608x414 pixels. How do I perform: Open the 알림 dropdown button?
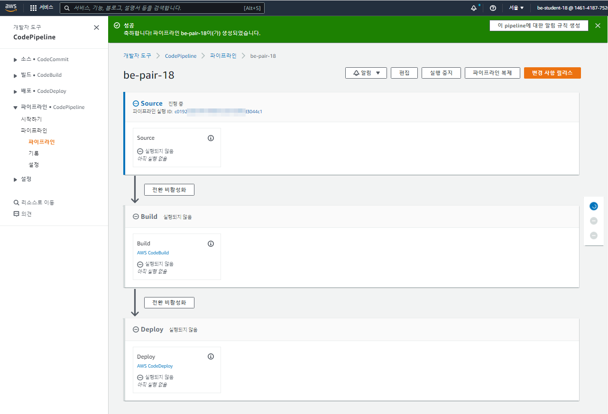[366, 73]
